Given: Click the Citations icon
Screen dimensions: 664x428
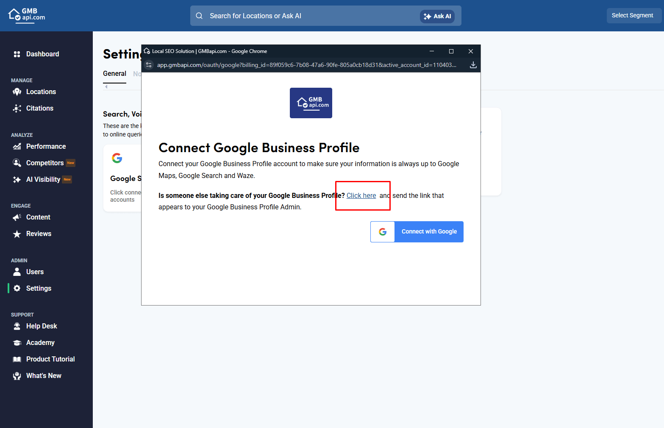Looking at the screenshot, I should 17,108.
